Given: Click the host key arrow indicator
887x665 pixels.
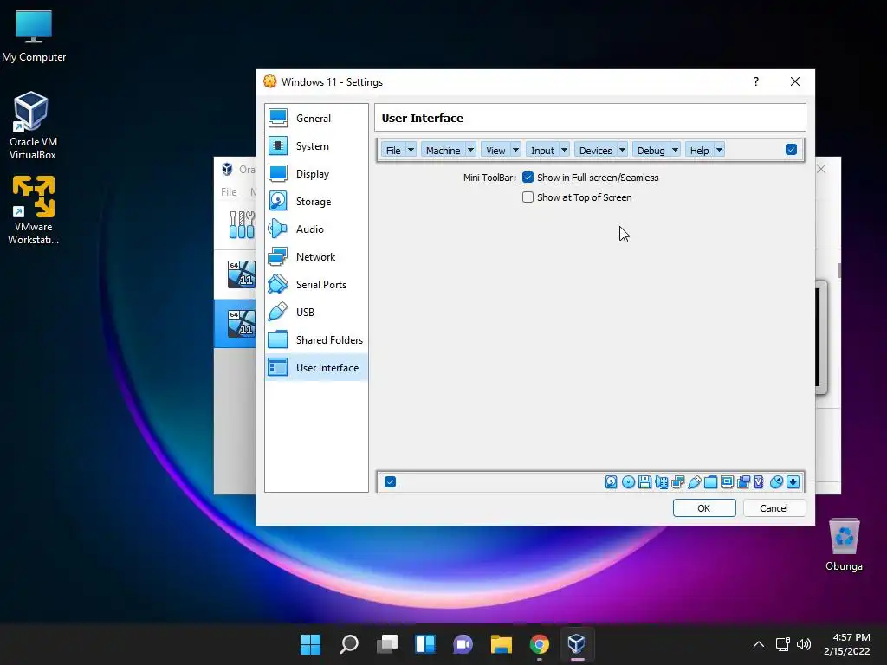Looking at the screenshot, I should tap(793, 481).
